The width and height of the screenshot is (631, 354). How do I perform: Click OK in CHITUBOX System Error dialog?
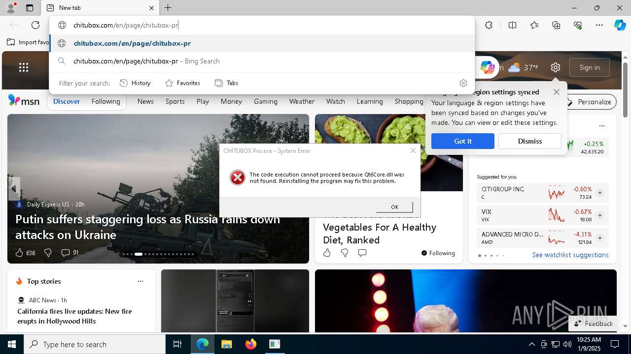coord(394,207)
